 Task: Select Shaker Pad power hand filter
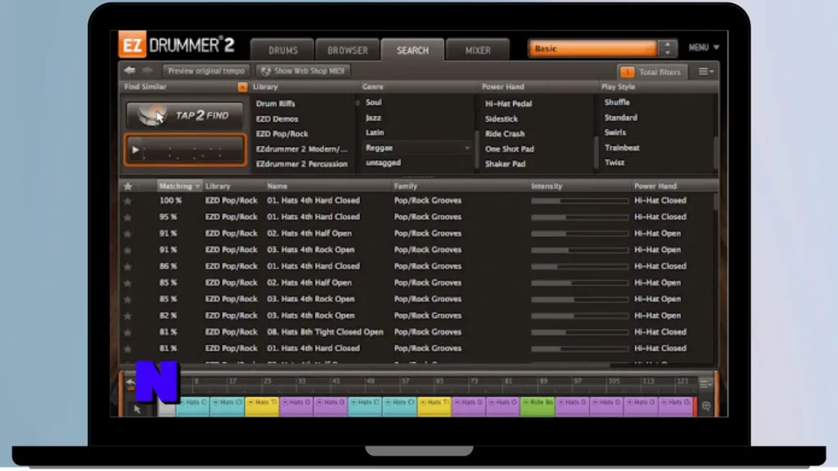pos(505,164)
